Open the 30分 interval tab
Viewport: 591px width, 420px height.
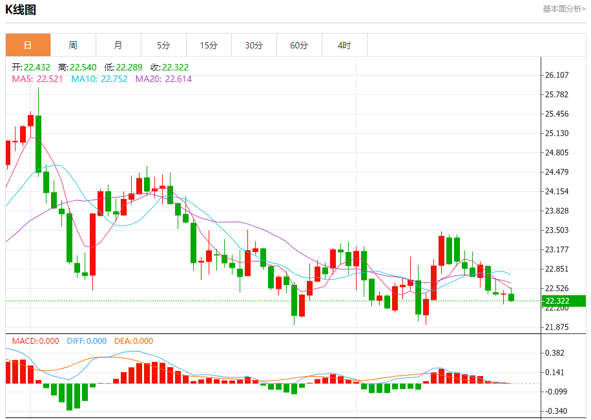254,45
